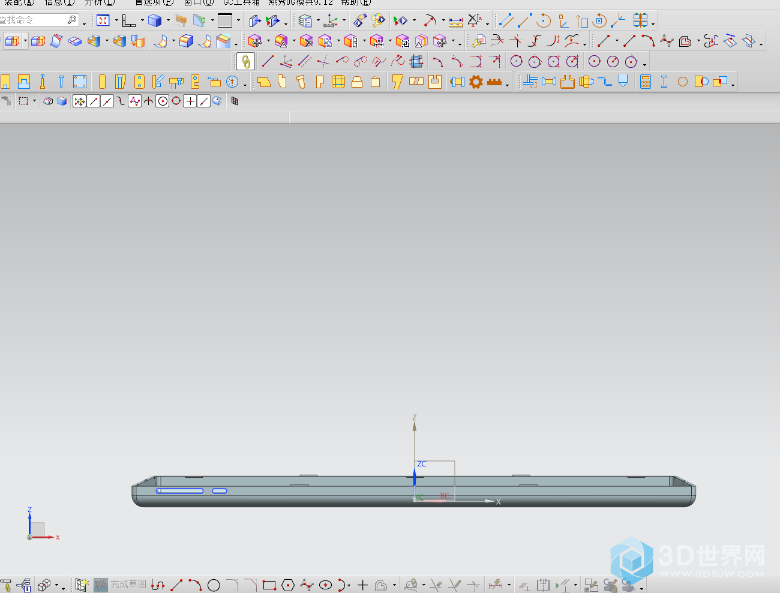Click the blue dashed-corner square icon
This screenshot has width=780, height=593.
tap(79, 82)
